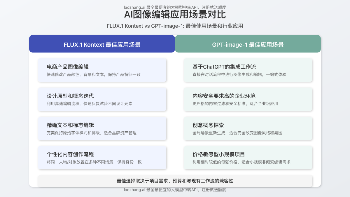Screen dimensions: 350x197
Task: Click the card heading '创意概念探索'
Action: pyautogui.click(x=208, y=125)
